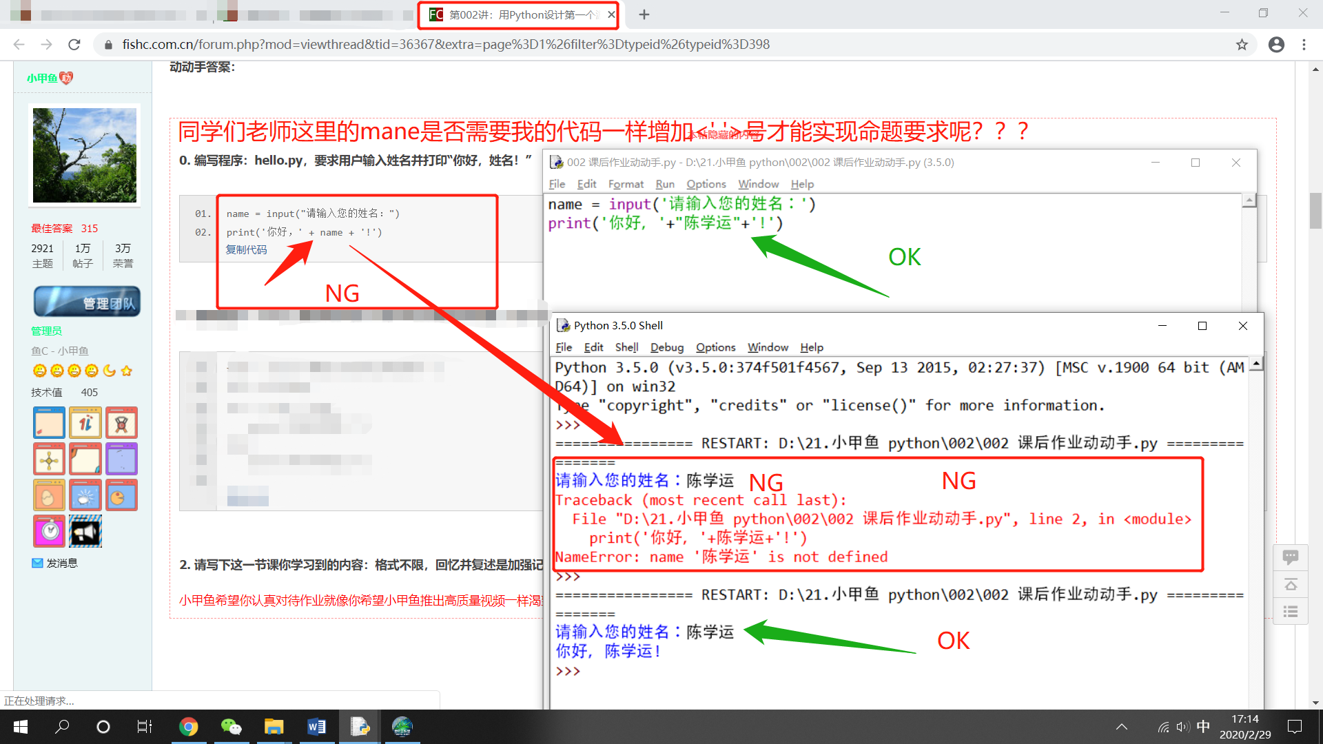Open Task View on the taskbar
1323x744 pixels.
coord(144,727)
